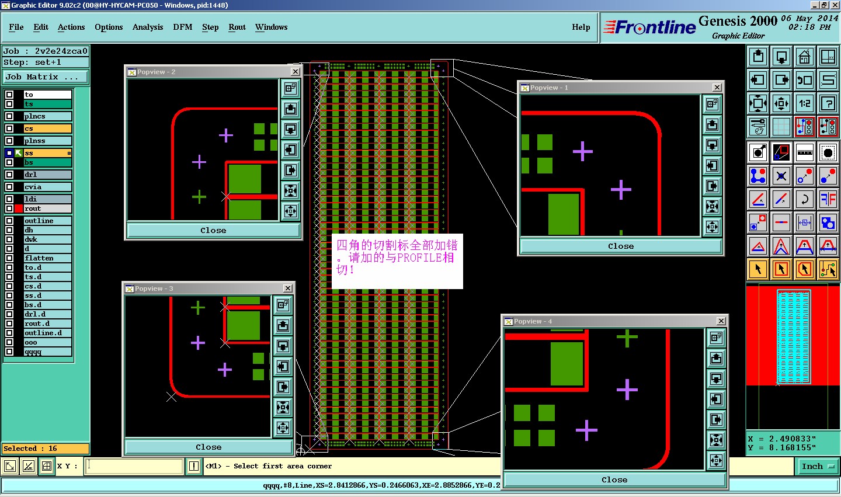Click the overlapping blue squares icon
Viewport: 841px width, 497px height.
(x=828, y=223)
